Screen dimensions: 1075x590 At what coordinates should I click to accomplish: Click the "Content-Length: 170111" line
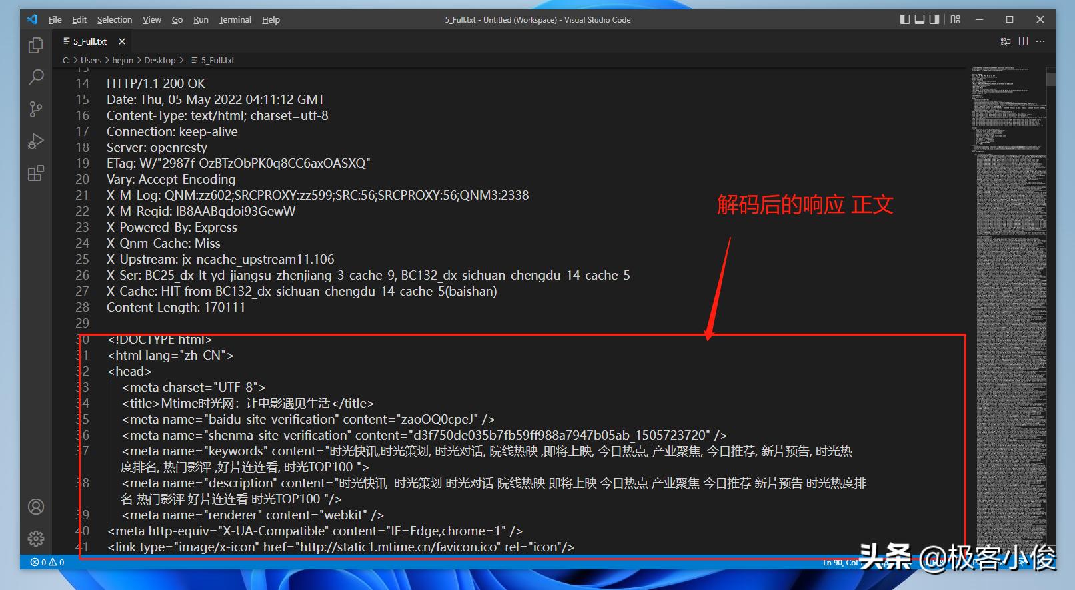coord(176,307)
